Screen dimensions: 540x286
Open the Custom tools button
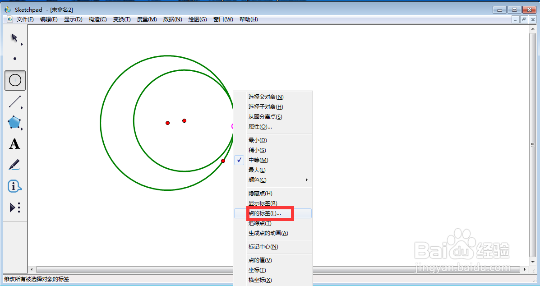point(15,208)
